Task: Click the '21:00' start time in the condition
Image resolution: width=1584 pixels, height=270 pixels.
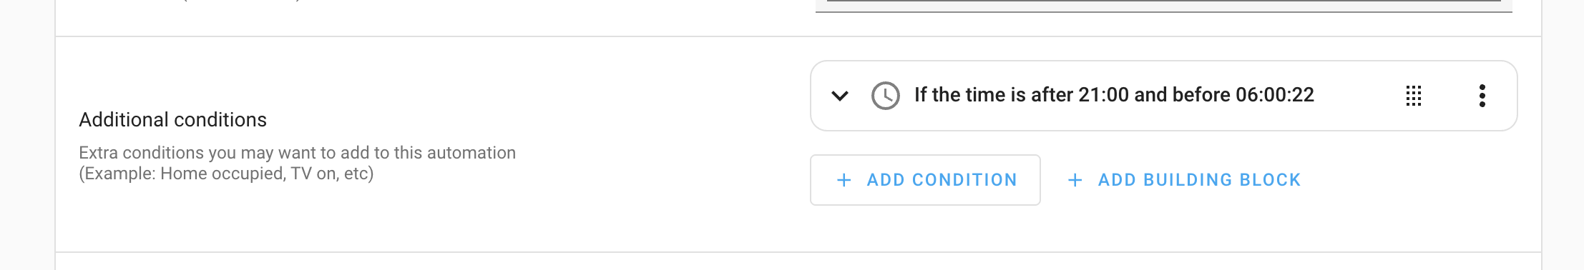Action: point(1103,95)
